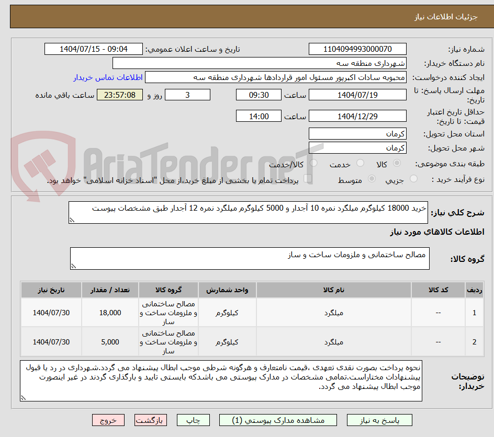Click resize grip of گروه کالا box

(x=73, y=266)
